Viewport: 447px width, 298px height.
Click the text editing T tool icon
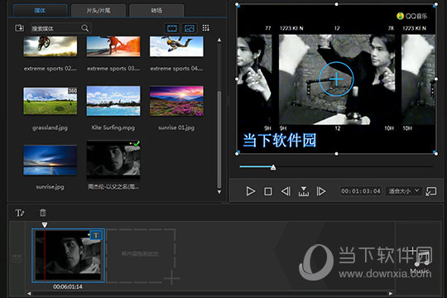pos(20,213)
